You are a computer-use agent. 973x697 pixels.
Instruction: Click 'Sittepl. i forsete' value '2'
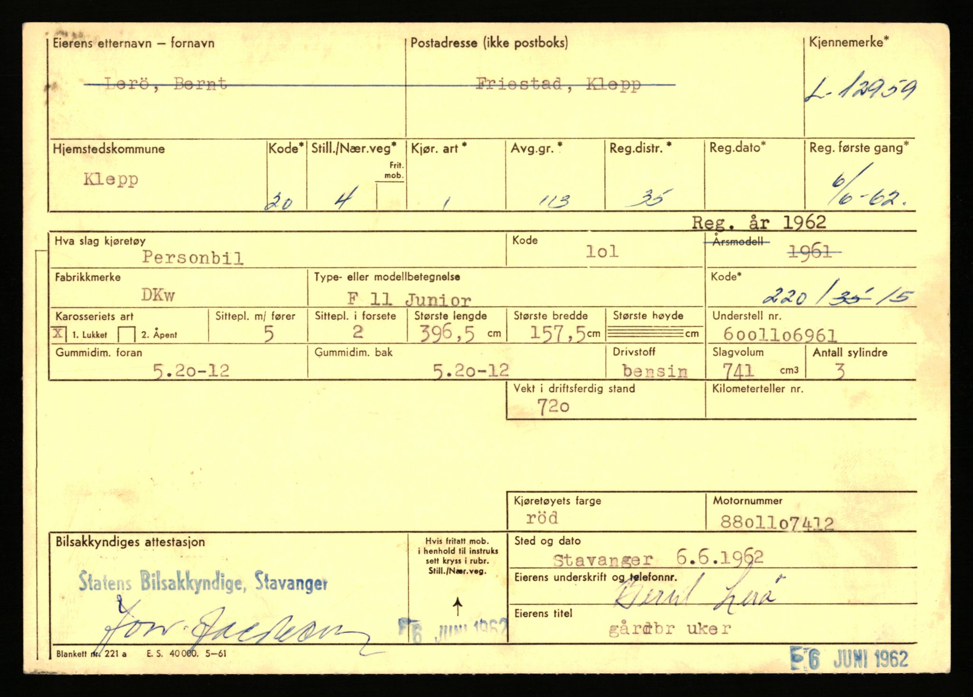358,332
